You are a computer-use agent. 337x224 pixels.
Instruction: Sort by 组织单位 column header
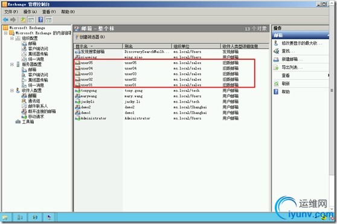[196, 46]
